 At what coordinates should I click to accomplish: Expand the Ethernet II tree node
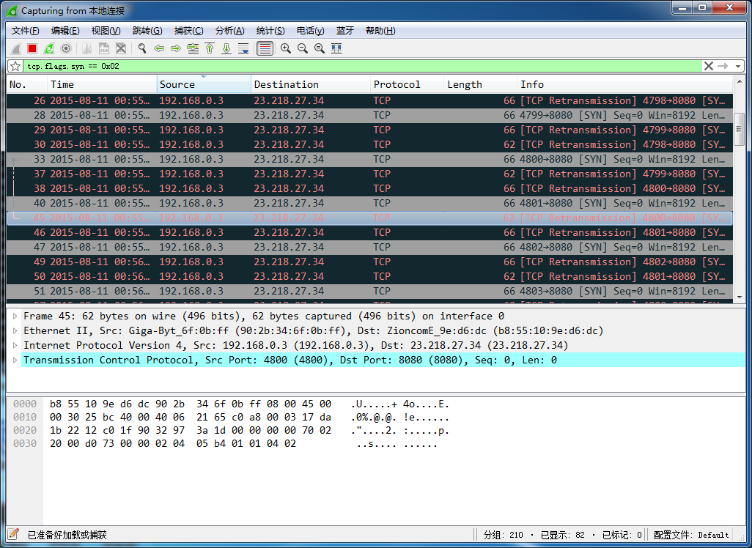15,331
